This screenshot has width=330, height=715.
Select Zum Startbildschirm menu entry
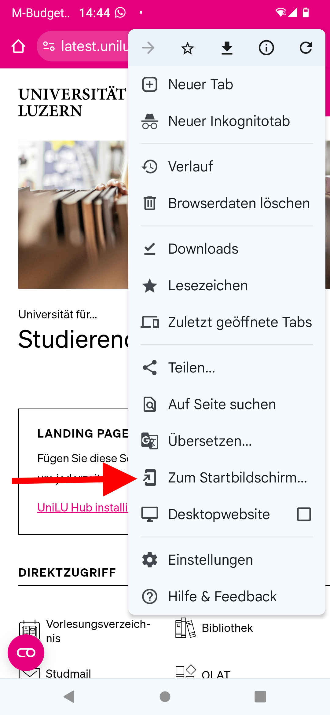click(x=227, y=478)
